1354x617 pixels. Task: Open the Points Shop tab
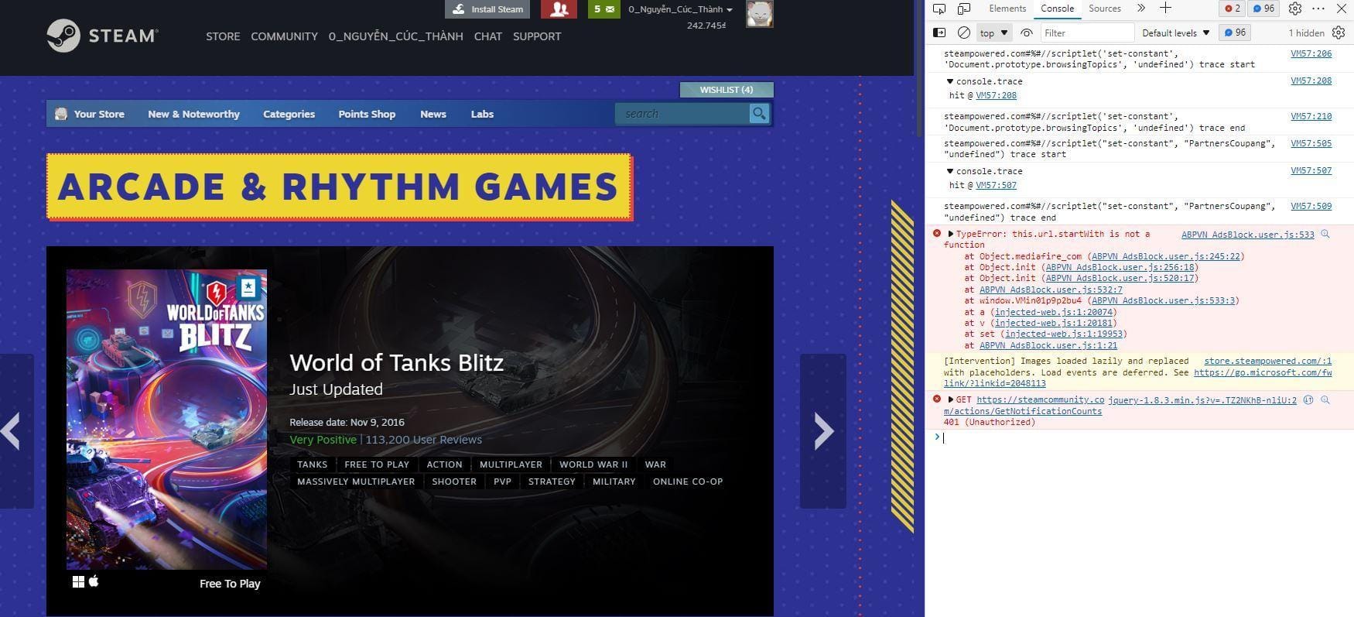pos(367,114)
